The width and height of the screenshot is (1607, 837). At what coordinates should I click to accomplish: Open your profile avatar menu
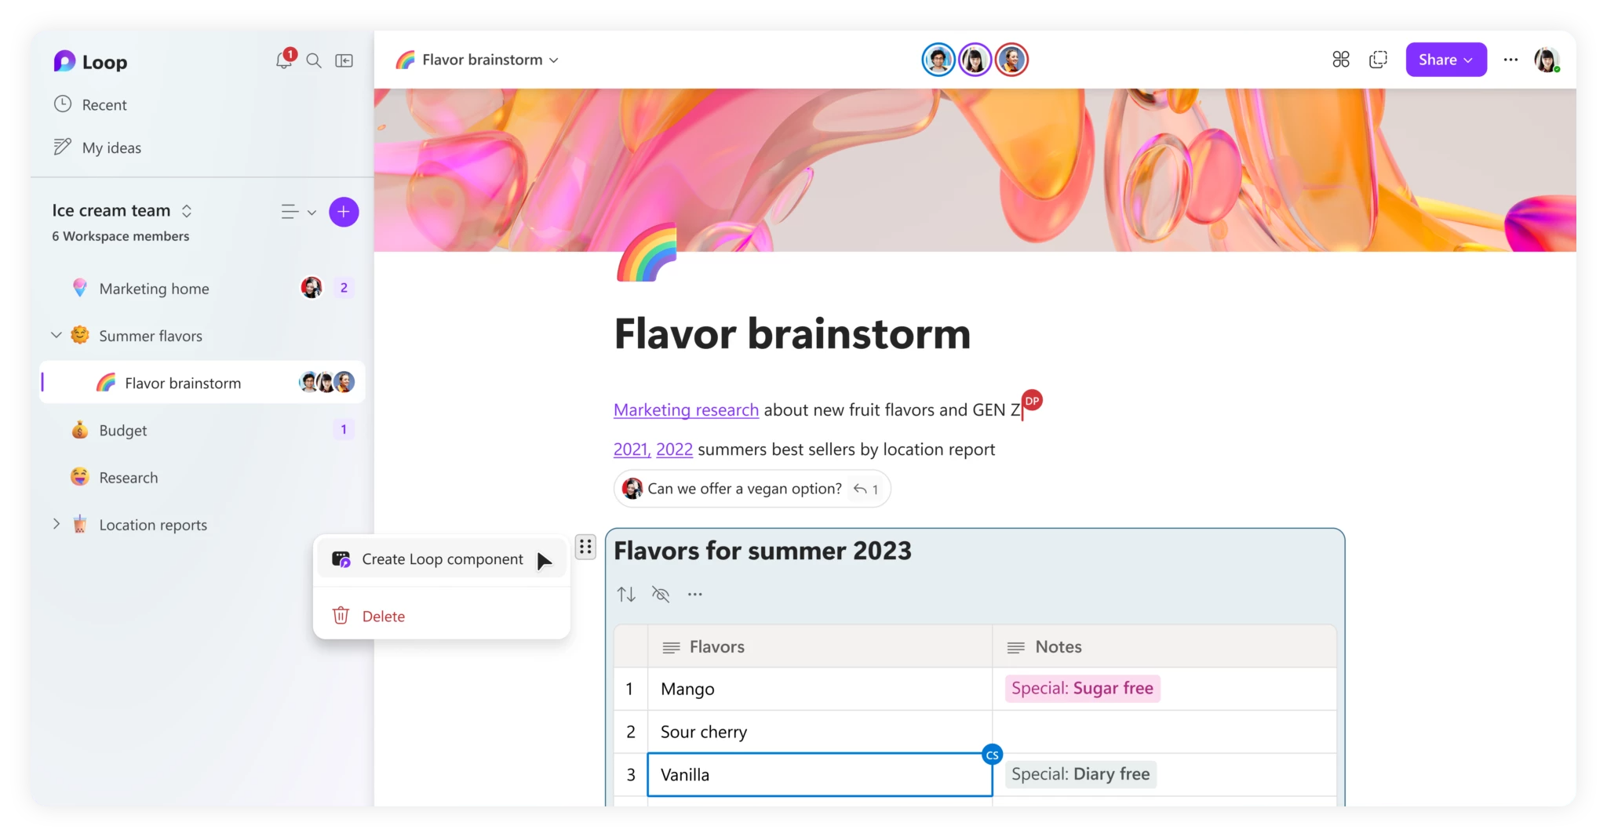click(x=1547, y=59)
